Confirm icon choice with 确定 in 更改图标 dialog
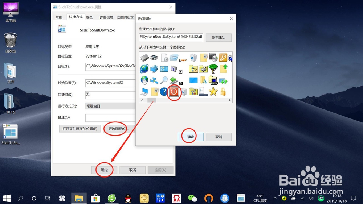Viewport: 363px width, 204px height. click(x=191, y=137)
